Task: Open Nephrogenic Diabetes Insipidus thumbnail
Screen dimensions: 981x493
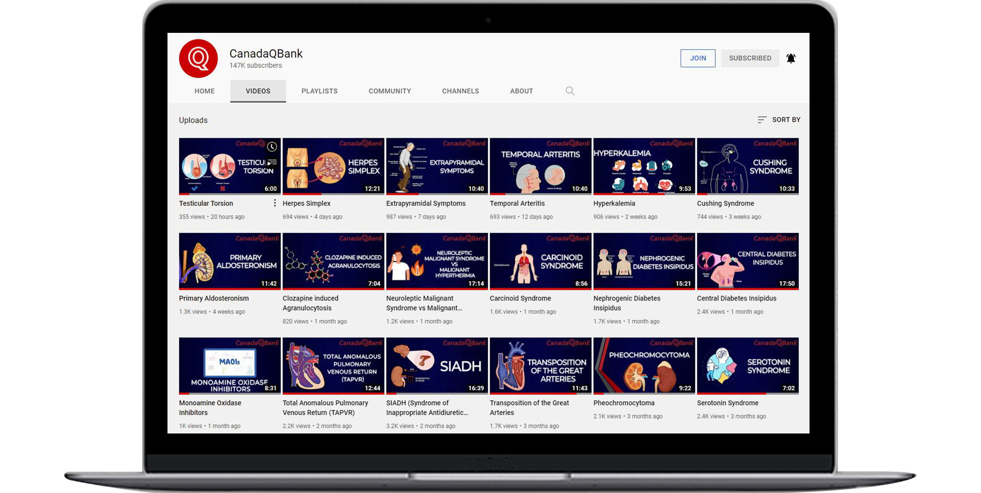Action: pos(644,261)
